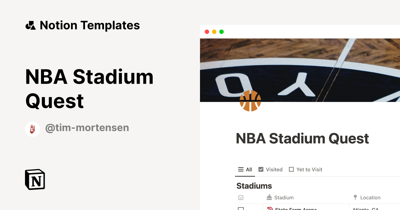The image size is (400, 210).
Task: Click the checked box on the Visited tab
Action: click(x=261, y=169)
